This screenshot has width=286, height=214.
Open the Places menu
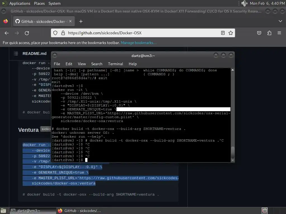coord(39,3)
